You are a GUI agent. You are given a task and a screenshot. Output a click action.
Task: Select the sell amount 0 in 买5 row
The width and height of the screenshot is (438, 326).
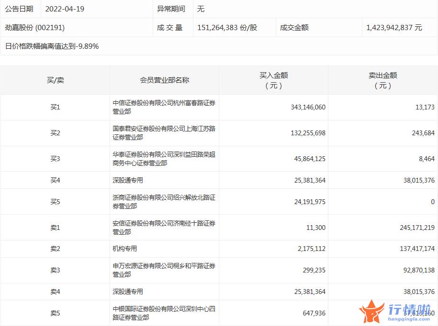[433, 202]
